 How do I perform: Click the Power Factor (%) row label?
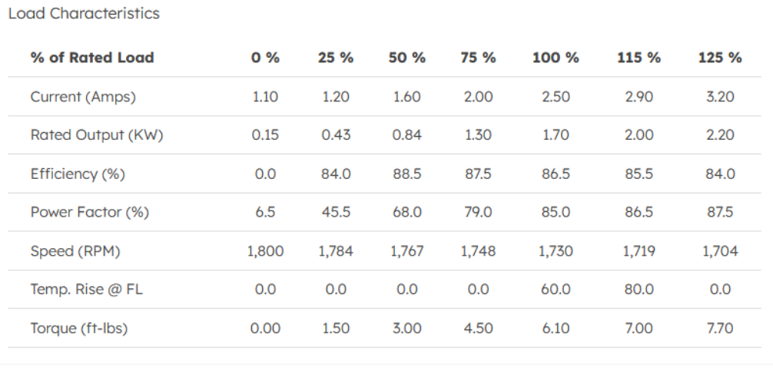pos(89,213)
